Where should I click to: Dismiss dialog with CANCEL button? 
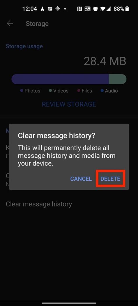(81, 179)
